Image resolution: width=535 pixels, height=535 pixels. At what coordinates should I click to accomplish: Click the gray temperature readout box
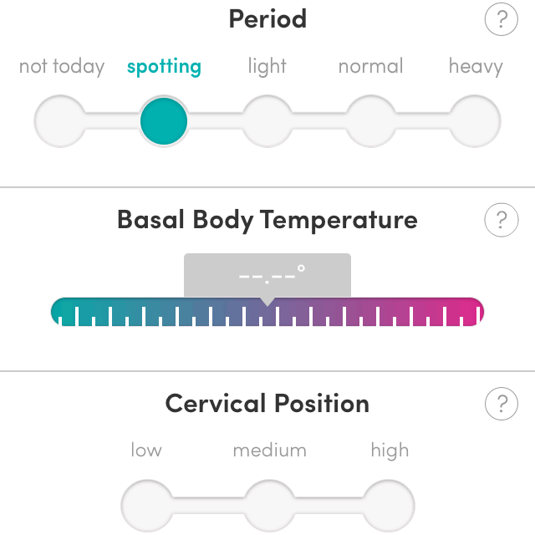[267, 273]
